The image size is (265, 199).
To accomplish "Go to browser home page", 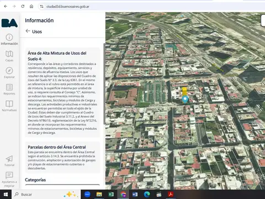I will pos(31,7).
